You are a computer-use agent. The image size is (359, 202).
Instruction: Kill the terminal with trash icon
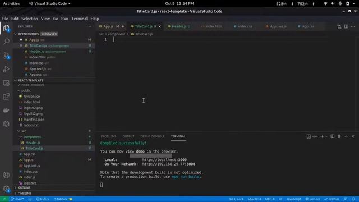click(x=339, y=136)
